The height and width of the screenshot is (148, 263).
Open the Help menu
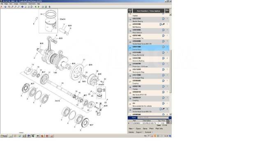[x=39, y=4]
